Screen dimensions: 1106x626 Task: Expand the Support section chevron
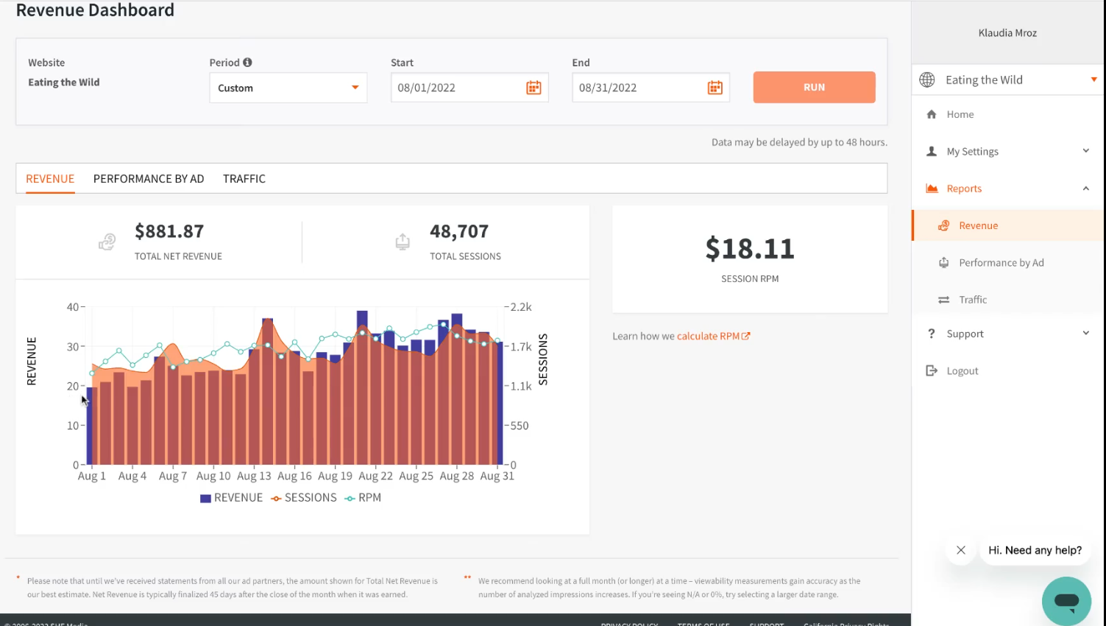1086,334
